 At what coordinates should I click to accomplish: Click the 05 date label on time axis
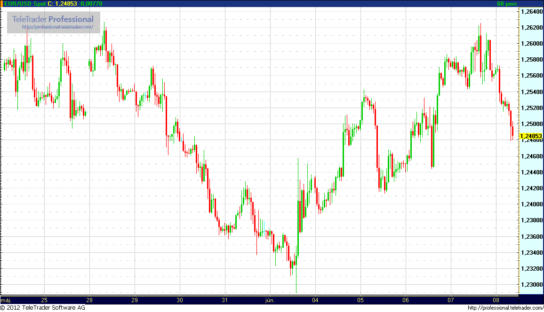(360, 300)
